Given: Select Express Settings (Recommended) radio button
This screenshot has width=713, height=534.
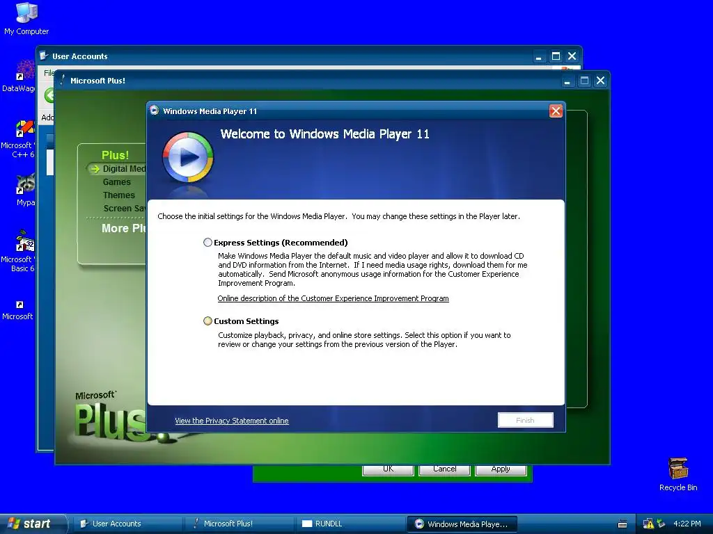Looking at the screenshot, I should point(207,243).
